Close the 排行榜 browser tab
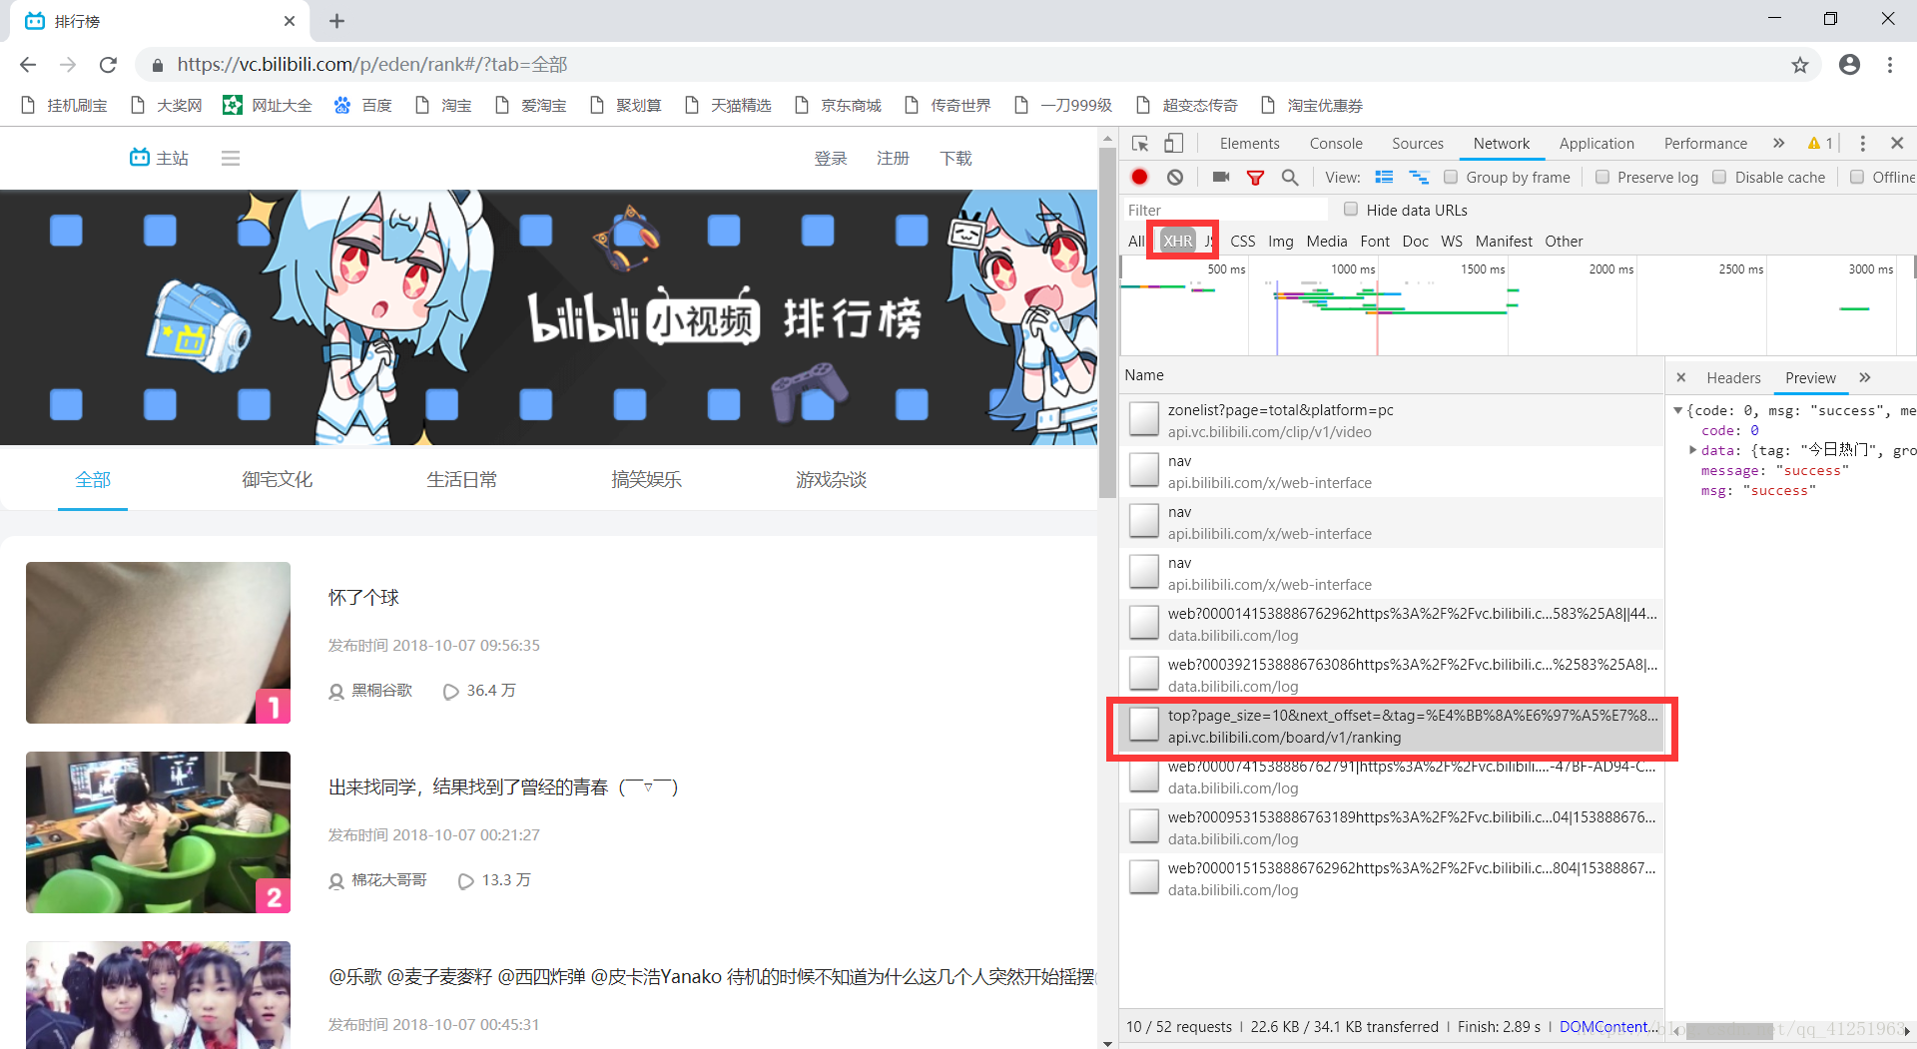The width and height of the screenshot is (1917, 1049). [x=290, y=21]
